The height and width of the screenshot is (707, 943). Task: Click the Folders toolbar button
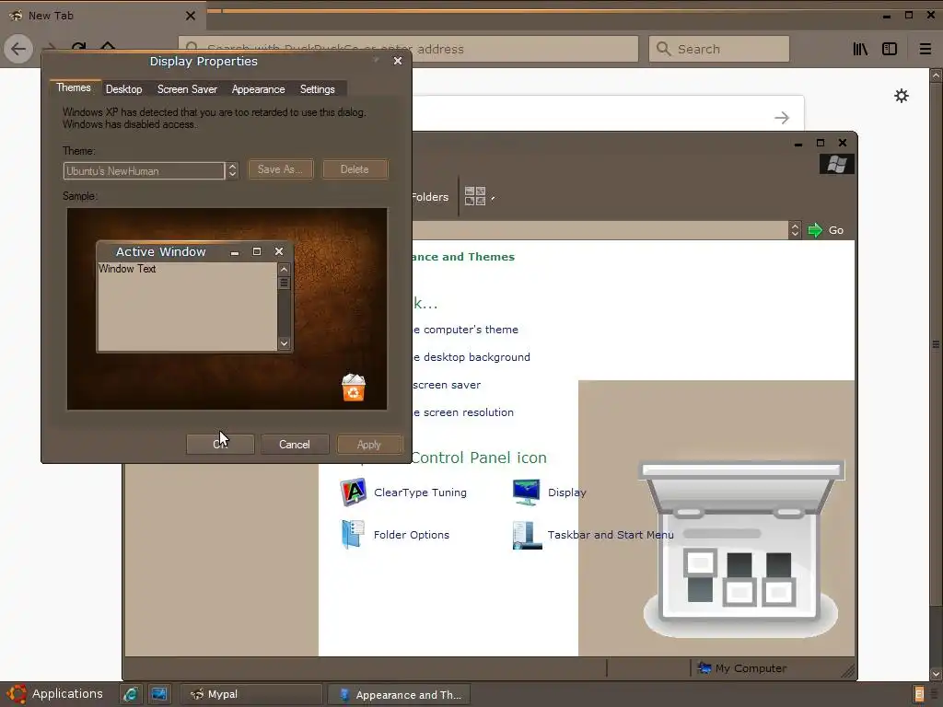(x=431, y=197)
